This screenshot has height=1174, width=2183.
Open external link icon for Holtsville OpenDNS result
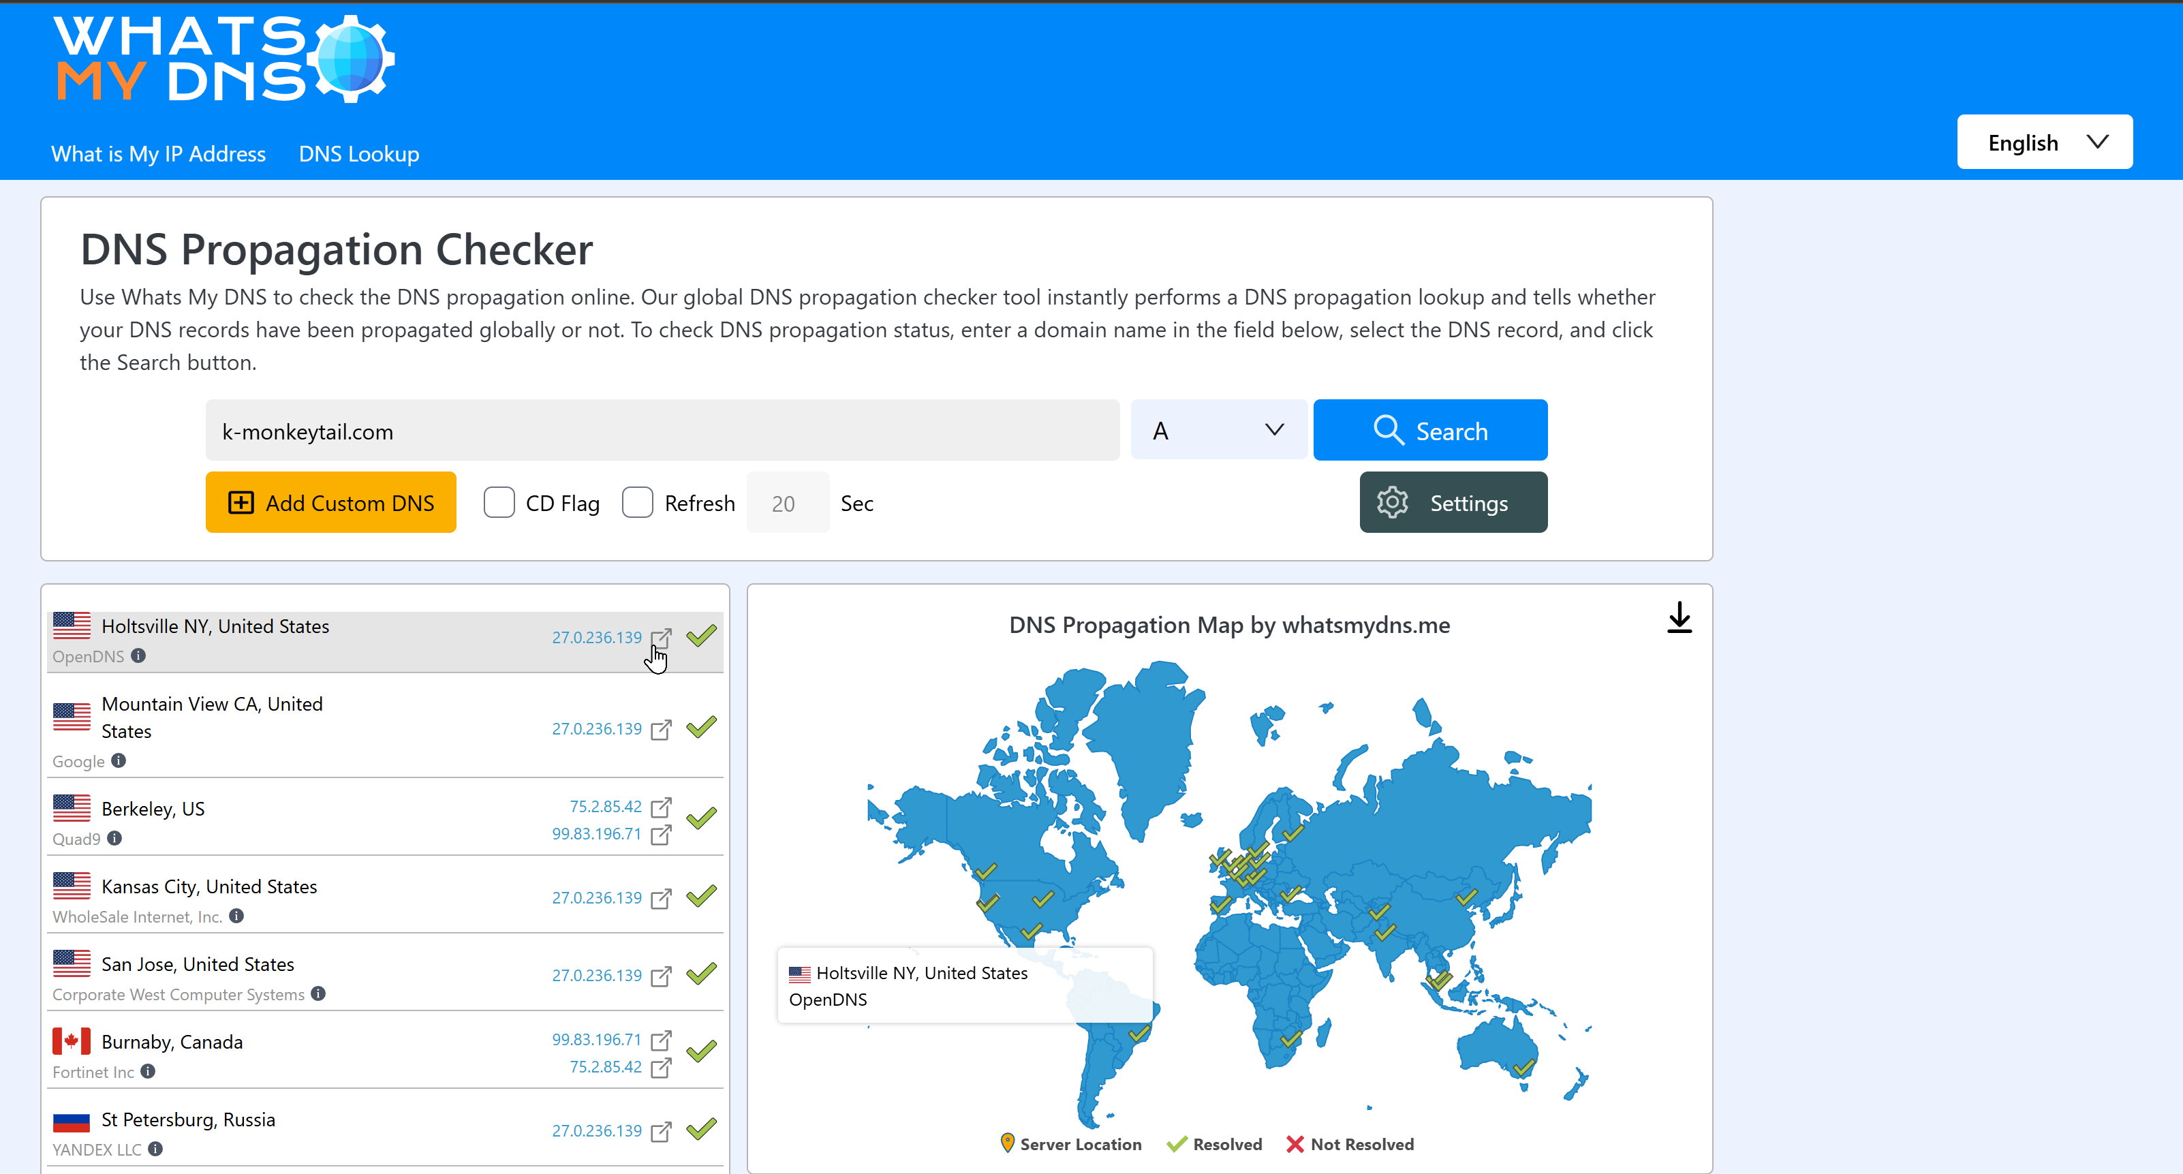661,638
